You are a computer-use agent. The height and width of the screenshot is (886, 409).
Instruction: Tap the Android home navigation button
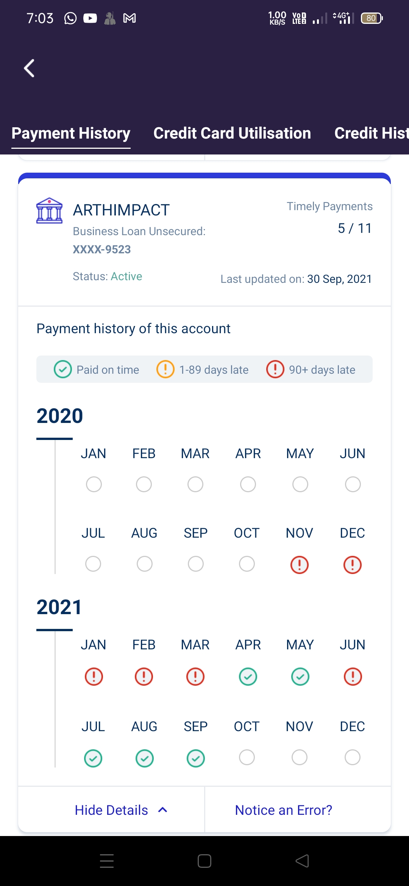(x=204, y=861)
